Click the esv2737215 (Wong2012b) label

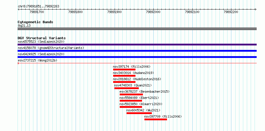click(37, 60)
